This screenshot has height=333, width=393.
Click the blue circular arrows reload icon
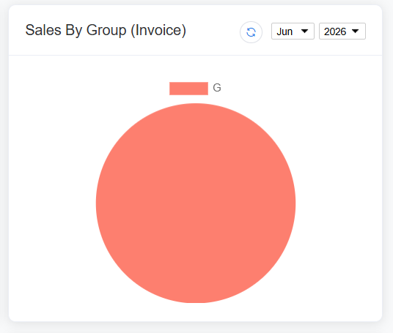[x=251, y=32]
